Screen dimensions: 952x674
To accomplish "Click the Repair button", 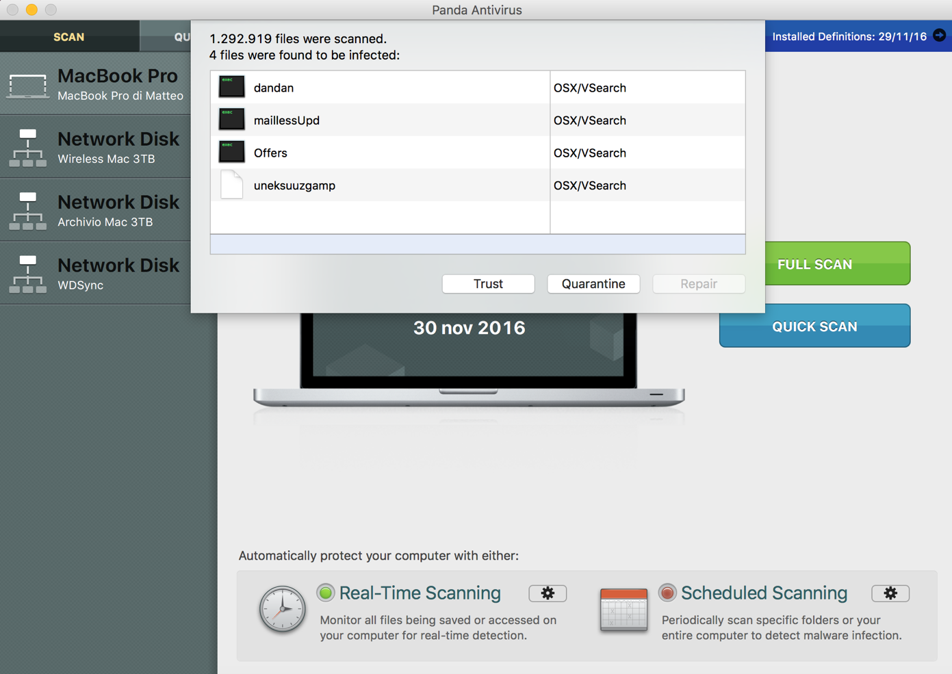I will pos(699,284).
